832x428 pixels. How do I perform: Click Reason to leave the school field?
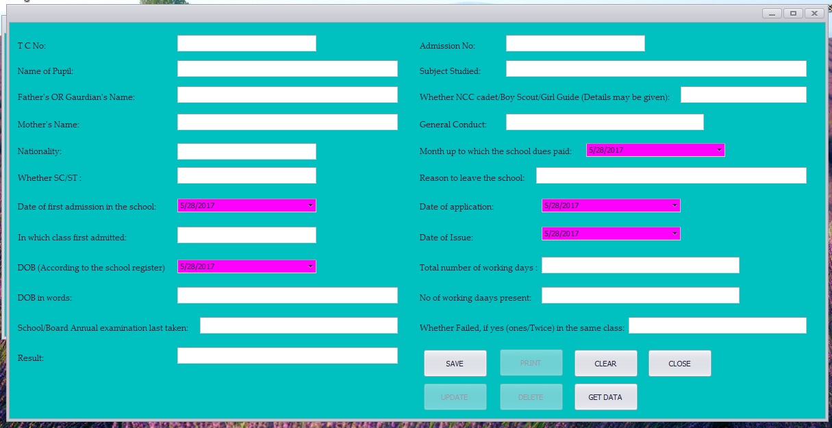671,175
